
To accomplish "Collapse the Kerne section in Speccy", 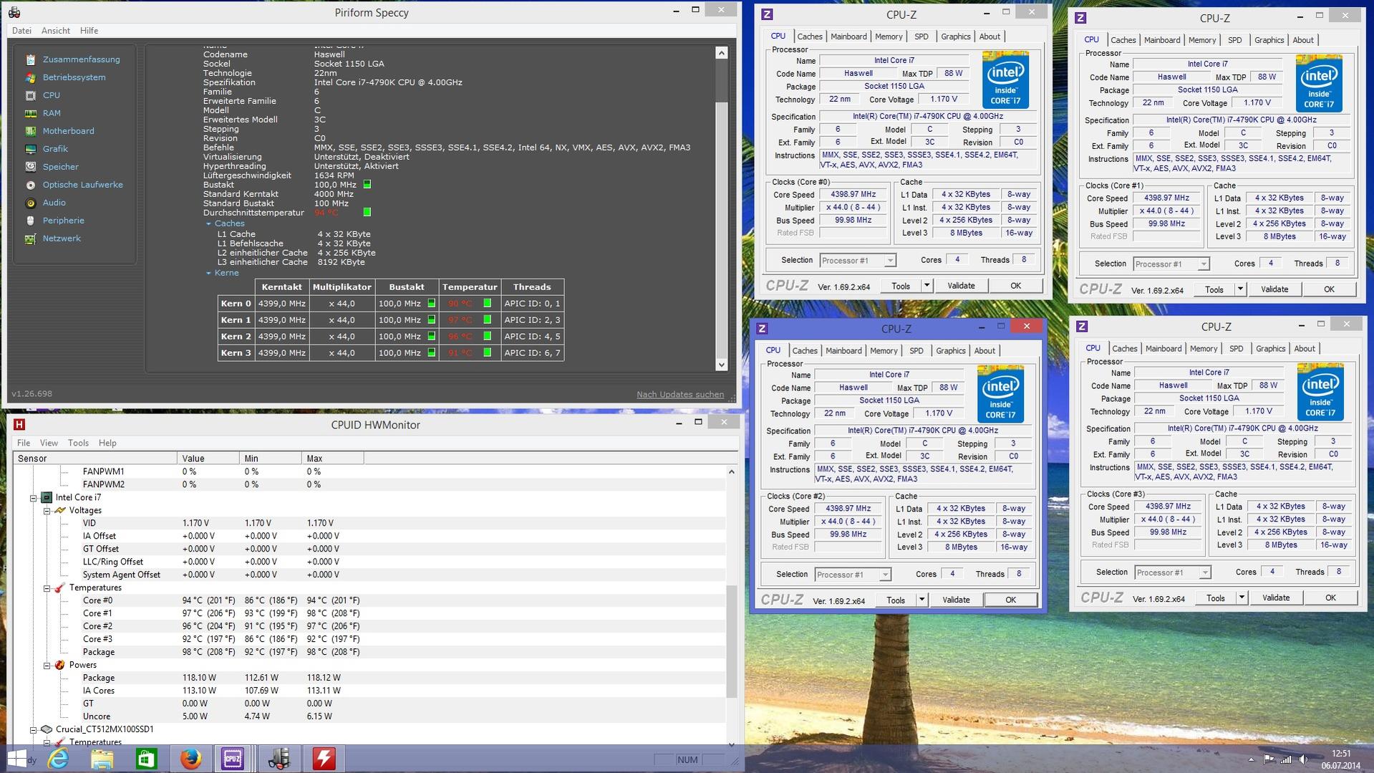I will [208, 273].
